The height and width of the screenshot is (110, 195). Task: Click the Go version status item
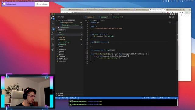click(65, 98)
